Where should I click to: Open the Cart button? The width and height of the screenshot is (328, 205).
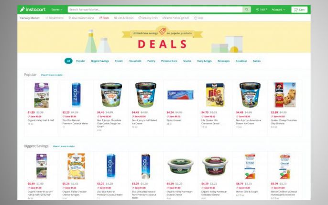(299, 10)
